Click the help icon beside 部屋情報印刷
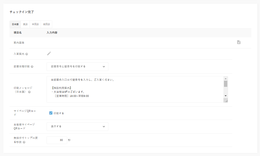The image size is (260, 156). coord(32,67)
